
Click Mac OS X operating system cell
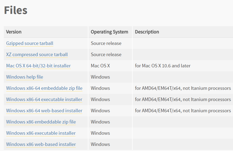pyautogui.click(x=100, y=66)
